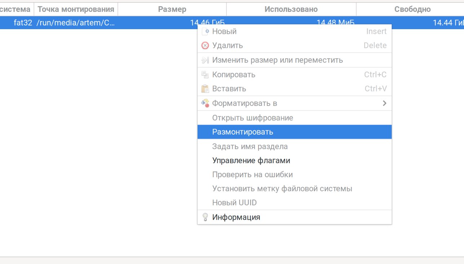Click the resize or move icon
This screenshot has width=464, height=264.
tap(205, 60)
